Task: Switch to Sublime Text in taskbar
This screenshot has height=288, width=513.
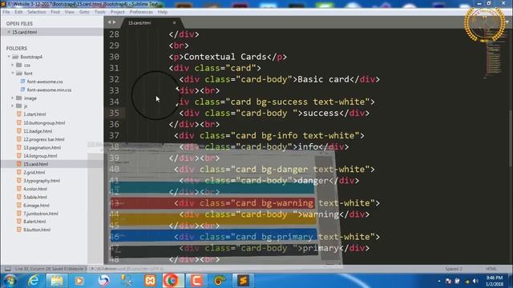Action: tap(243, 281)
